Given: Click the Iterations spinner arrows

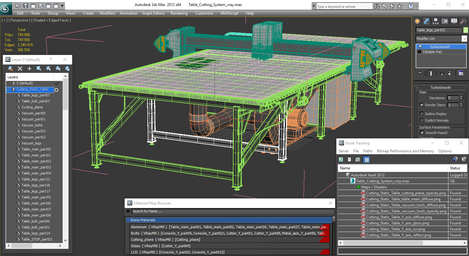Looking at the screenshot, I should click(x=461, y=98).
